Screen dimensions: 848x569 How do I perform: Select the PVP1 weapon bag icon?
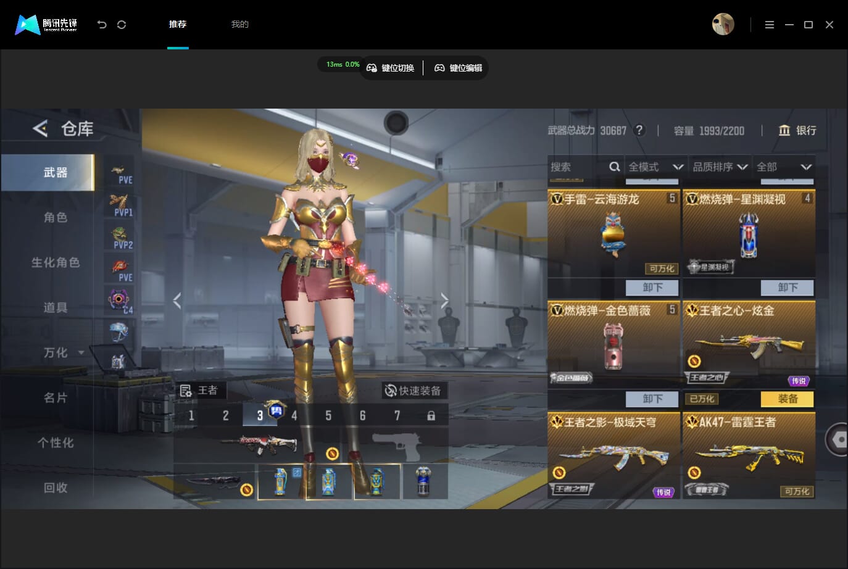119,206
